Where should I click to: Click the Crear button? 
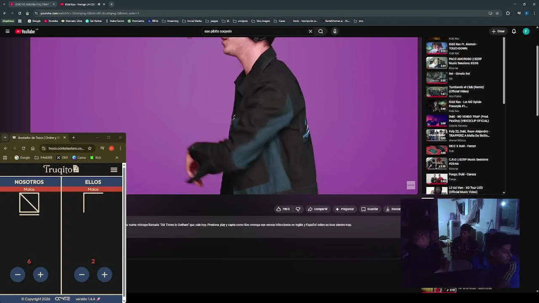(498, 31)
